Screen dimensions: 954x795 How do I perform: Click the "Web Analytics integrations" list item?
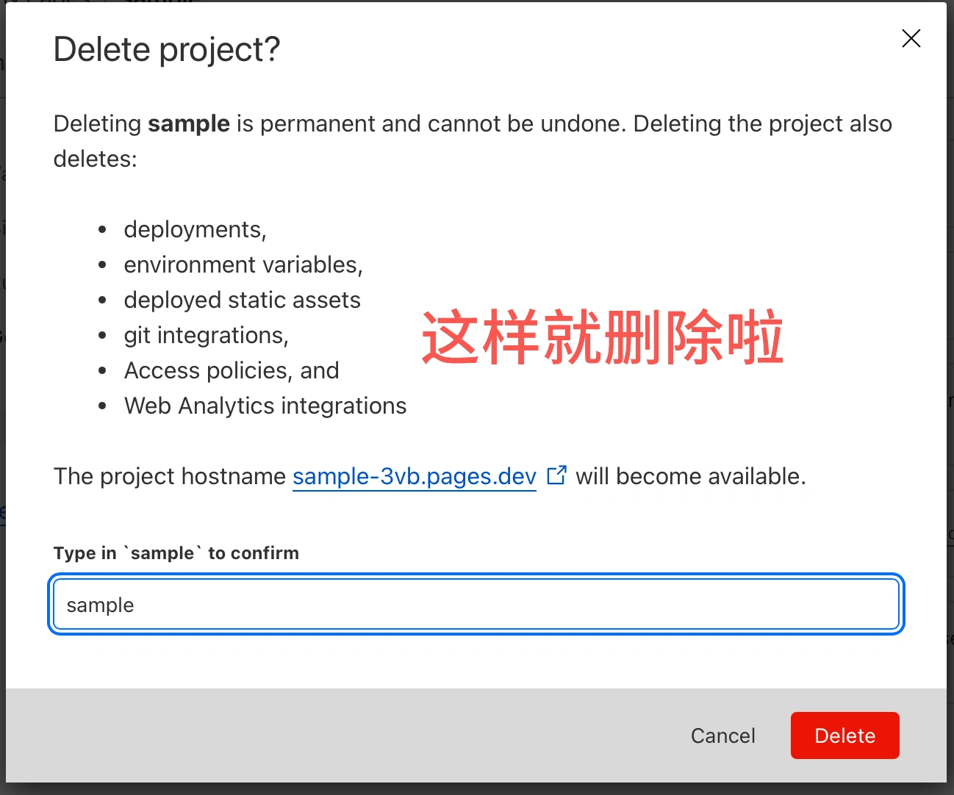point(265,406)
